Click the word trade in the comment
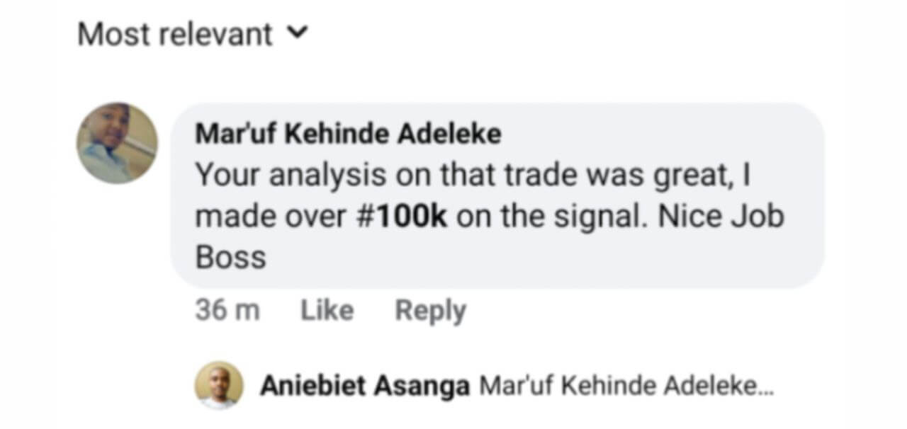Screen dimensions: 907x429 (537, 175)
